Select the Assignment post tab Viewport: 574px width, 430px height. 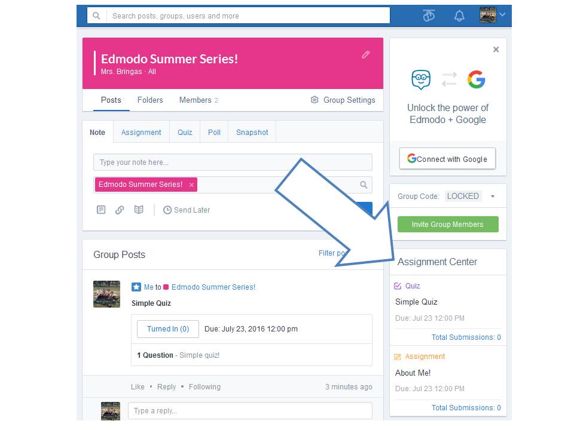pyautogui.click(x=141, y=133)
